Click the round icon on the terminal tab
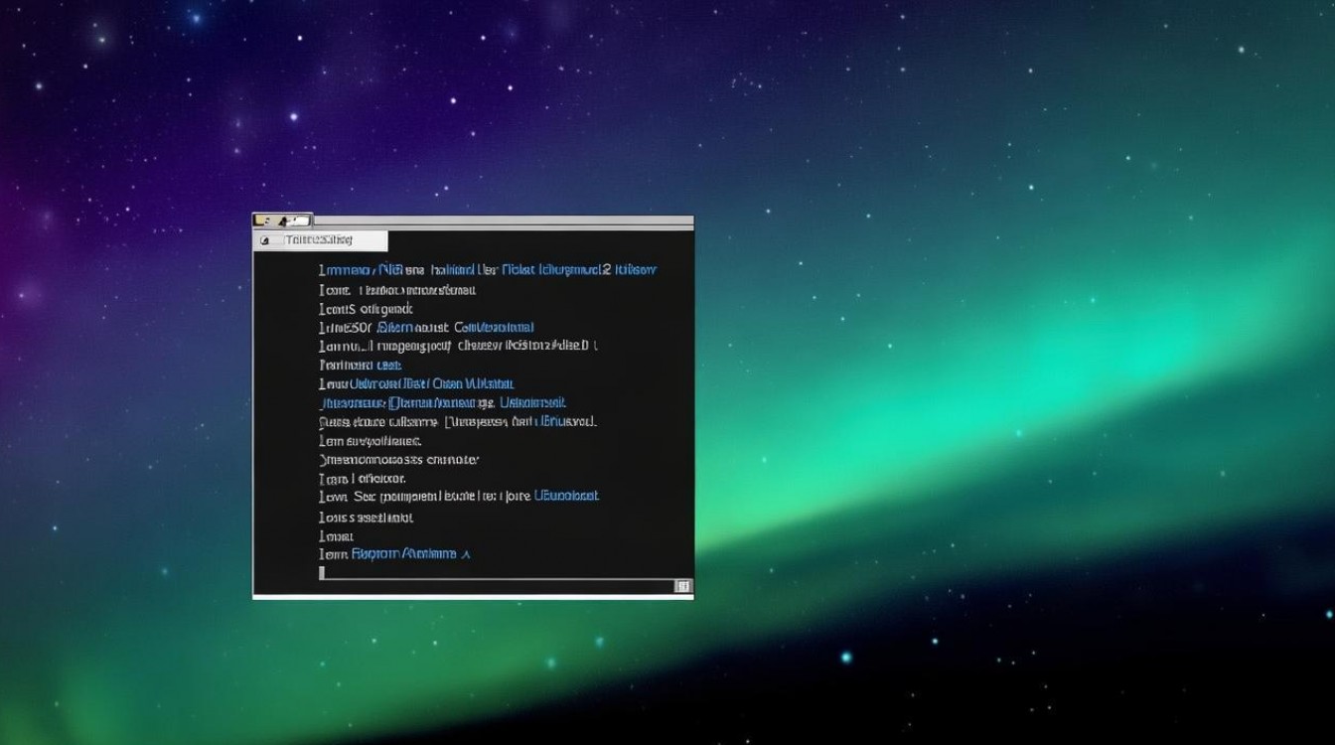This screenshot has height=745, width=1335. pos(265,240)
